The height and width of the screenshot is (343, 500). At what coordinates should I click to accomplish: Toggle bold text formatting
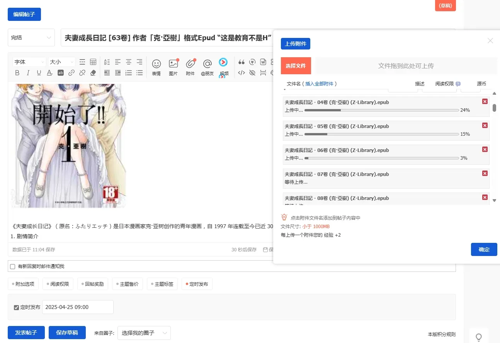tap(17, 73)
